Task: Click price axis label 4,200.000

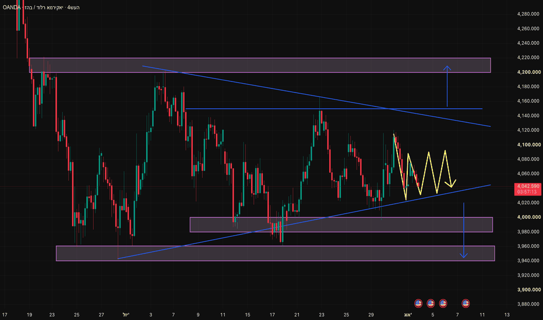Action: click(x=528, y=72)
